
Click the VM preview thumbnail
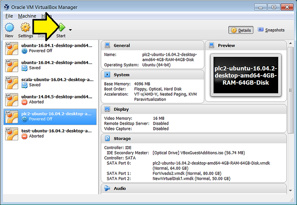(x=246, y=75)
